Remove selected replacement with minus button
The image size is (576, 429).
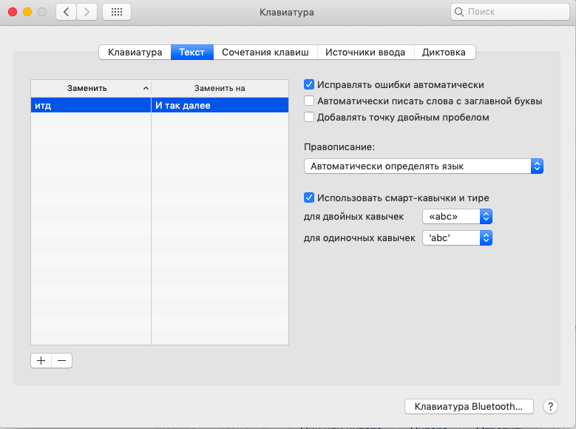(x=61, y=360)
